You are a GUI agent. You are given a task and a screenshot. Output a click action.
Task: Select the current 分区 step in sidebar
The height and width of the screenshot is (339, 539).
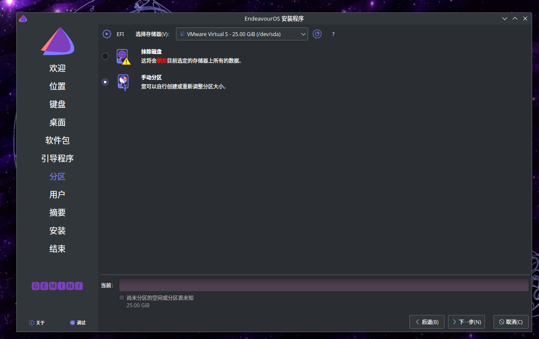[58, 177]
